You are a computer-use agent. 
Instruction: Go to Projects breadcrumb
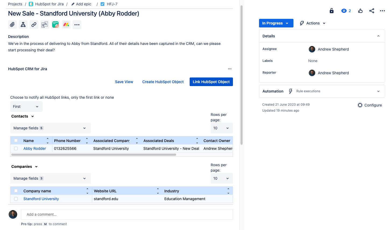pos(15,4)
